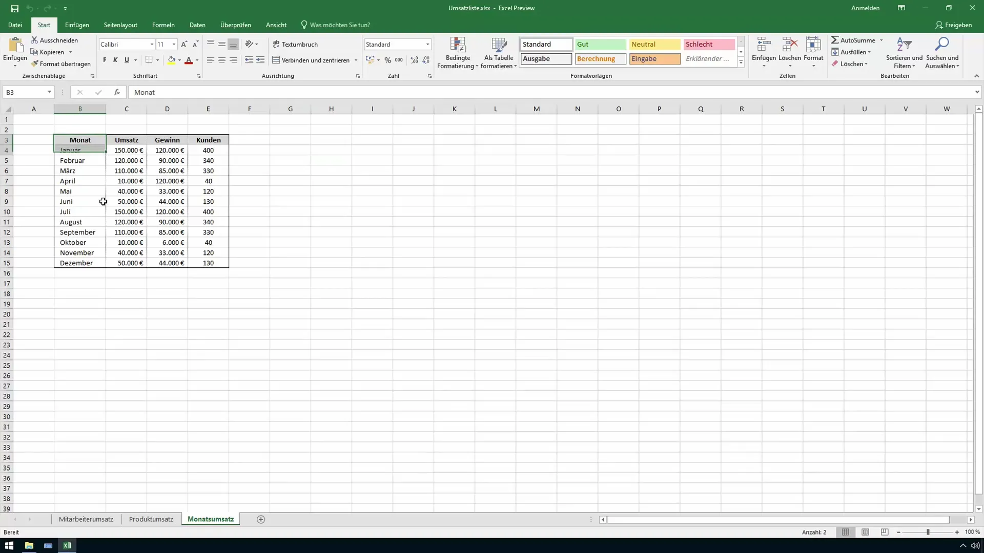984x553 pixels.
Task: Open the Format cells menu in Zellen
Action: coord(813,53)
